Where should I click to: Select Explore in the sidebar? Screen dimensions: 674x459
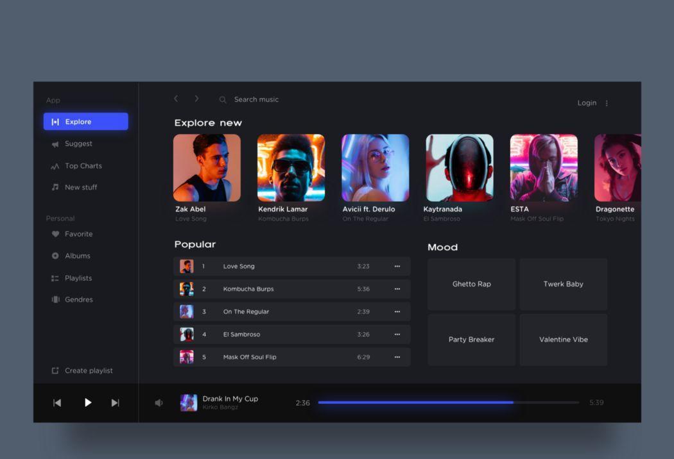click(x=86, y=122)
